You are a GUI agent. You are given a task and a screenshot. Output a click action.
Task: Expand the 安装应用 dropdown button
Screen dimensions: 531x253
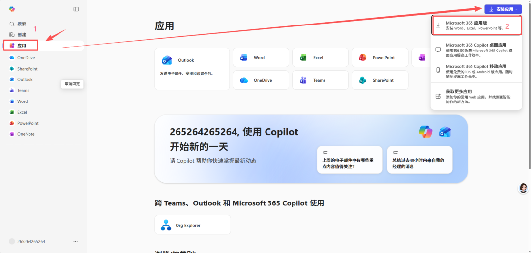pos(503,9)
